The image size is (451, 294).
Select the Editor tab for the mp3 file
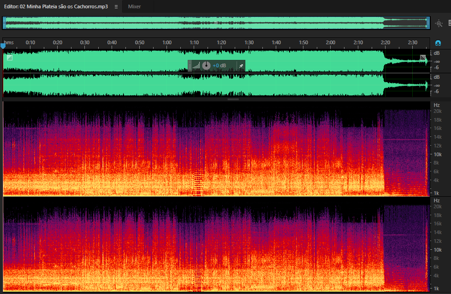click(56, 6)
